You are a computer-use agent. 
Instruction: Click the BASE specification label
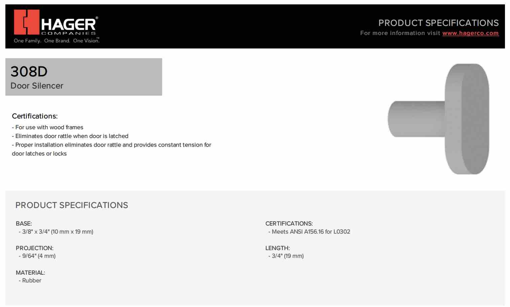coord(24,224)
